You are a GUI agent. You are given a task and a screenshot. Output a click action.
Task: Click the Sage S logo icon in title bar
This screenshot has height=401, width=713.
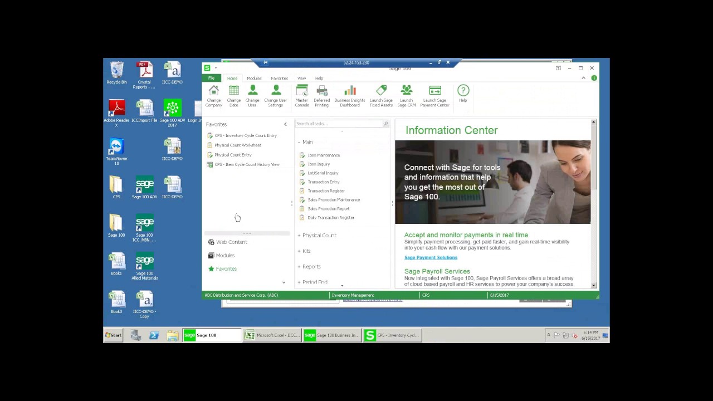point(207,68)
